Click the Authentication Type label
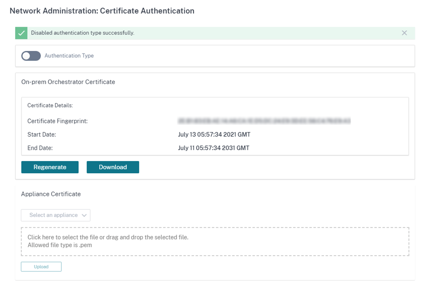 (69, 56)
